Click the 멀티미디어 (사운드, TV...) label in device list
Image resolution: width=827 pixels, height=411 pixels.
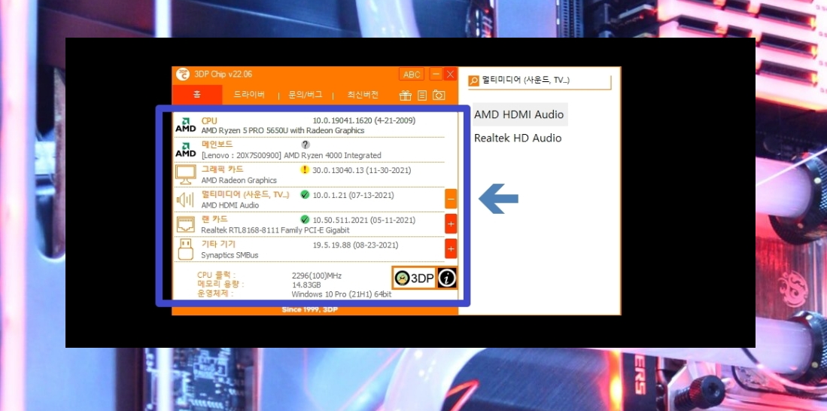pyautogui.click(x=245, y=195)
